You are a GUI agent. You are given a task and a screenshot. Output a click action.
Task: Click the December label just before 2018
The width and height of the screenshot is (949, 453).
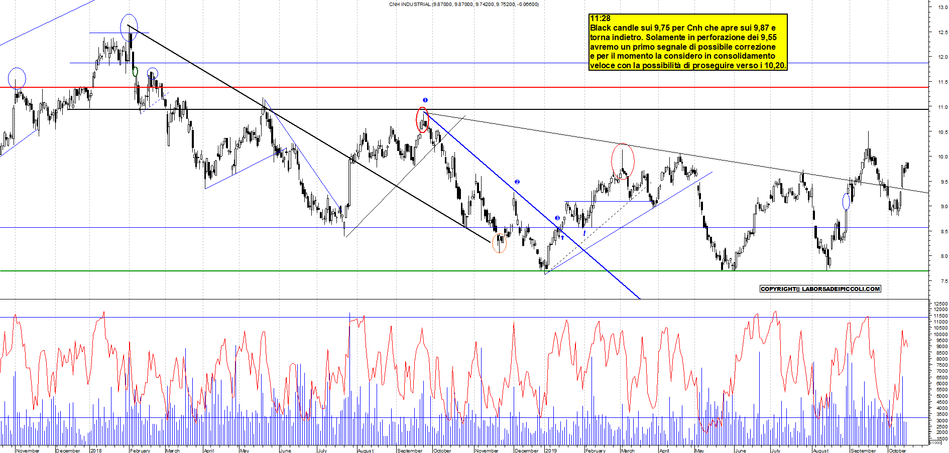pos(68,450)
